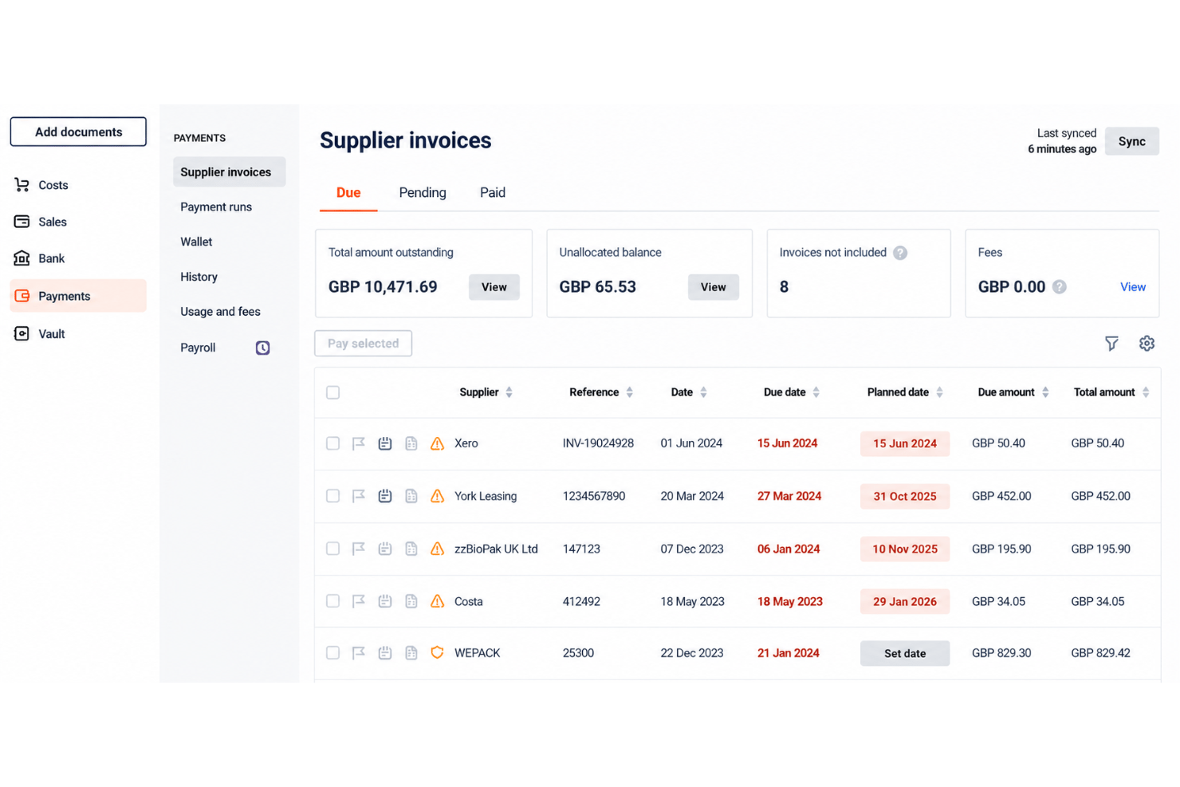Sort by Due date column arrows
Screen dimensions: 1180x787
point(816,392)
